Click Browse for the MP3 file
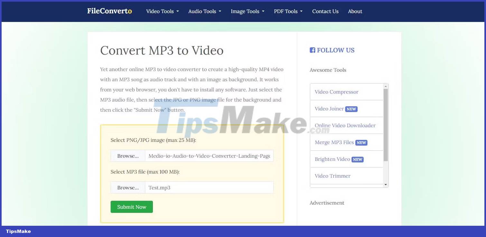This screenshot has width=486, height=237. click(x=127, y=187)
